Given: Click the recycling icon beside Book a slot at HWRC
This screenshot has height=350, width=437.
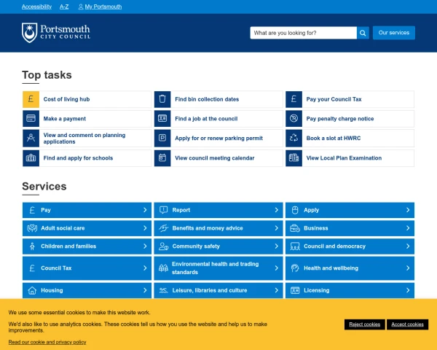Looking at the screenshot, I should (x=294, y=138).
